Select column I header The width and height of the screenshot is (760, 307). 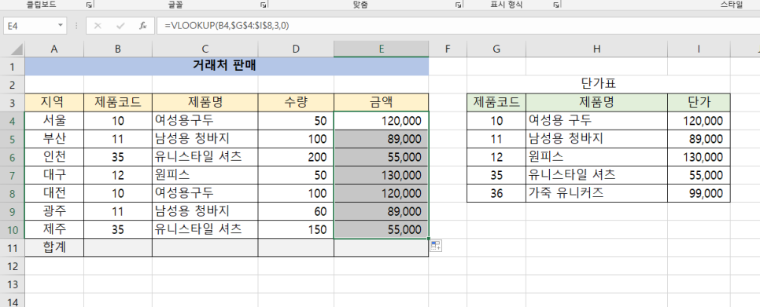click(x=699, y=49)
